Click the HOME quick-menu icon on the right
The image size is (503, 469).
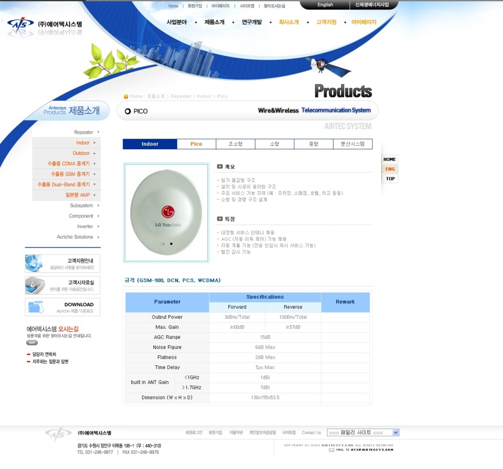point(390,159)
